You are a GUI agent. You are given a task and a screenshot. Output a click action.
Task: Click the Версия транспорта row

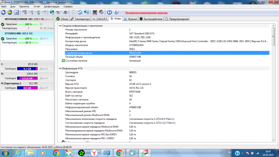click(x=167, y=88)
